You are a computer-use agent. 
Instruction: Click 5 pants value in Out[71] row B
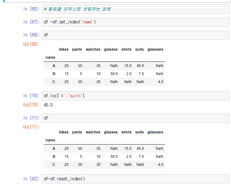pyautogui.click(x=81, y=156)
